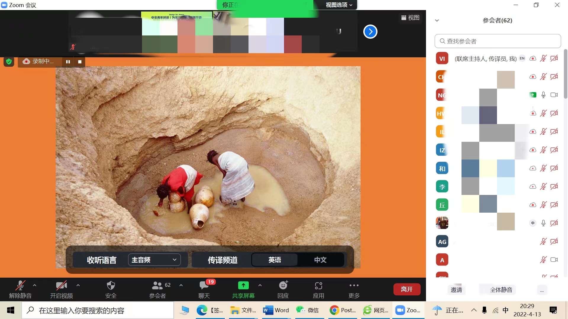
Task: Click the Share Screen green icon
Action: tap(243, 286)
